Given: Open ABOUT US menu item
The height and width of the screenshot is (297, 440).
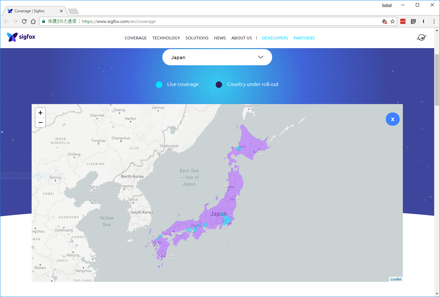Looking at the screenshot, I should [241, 38].
